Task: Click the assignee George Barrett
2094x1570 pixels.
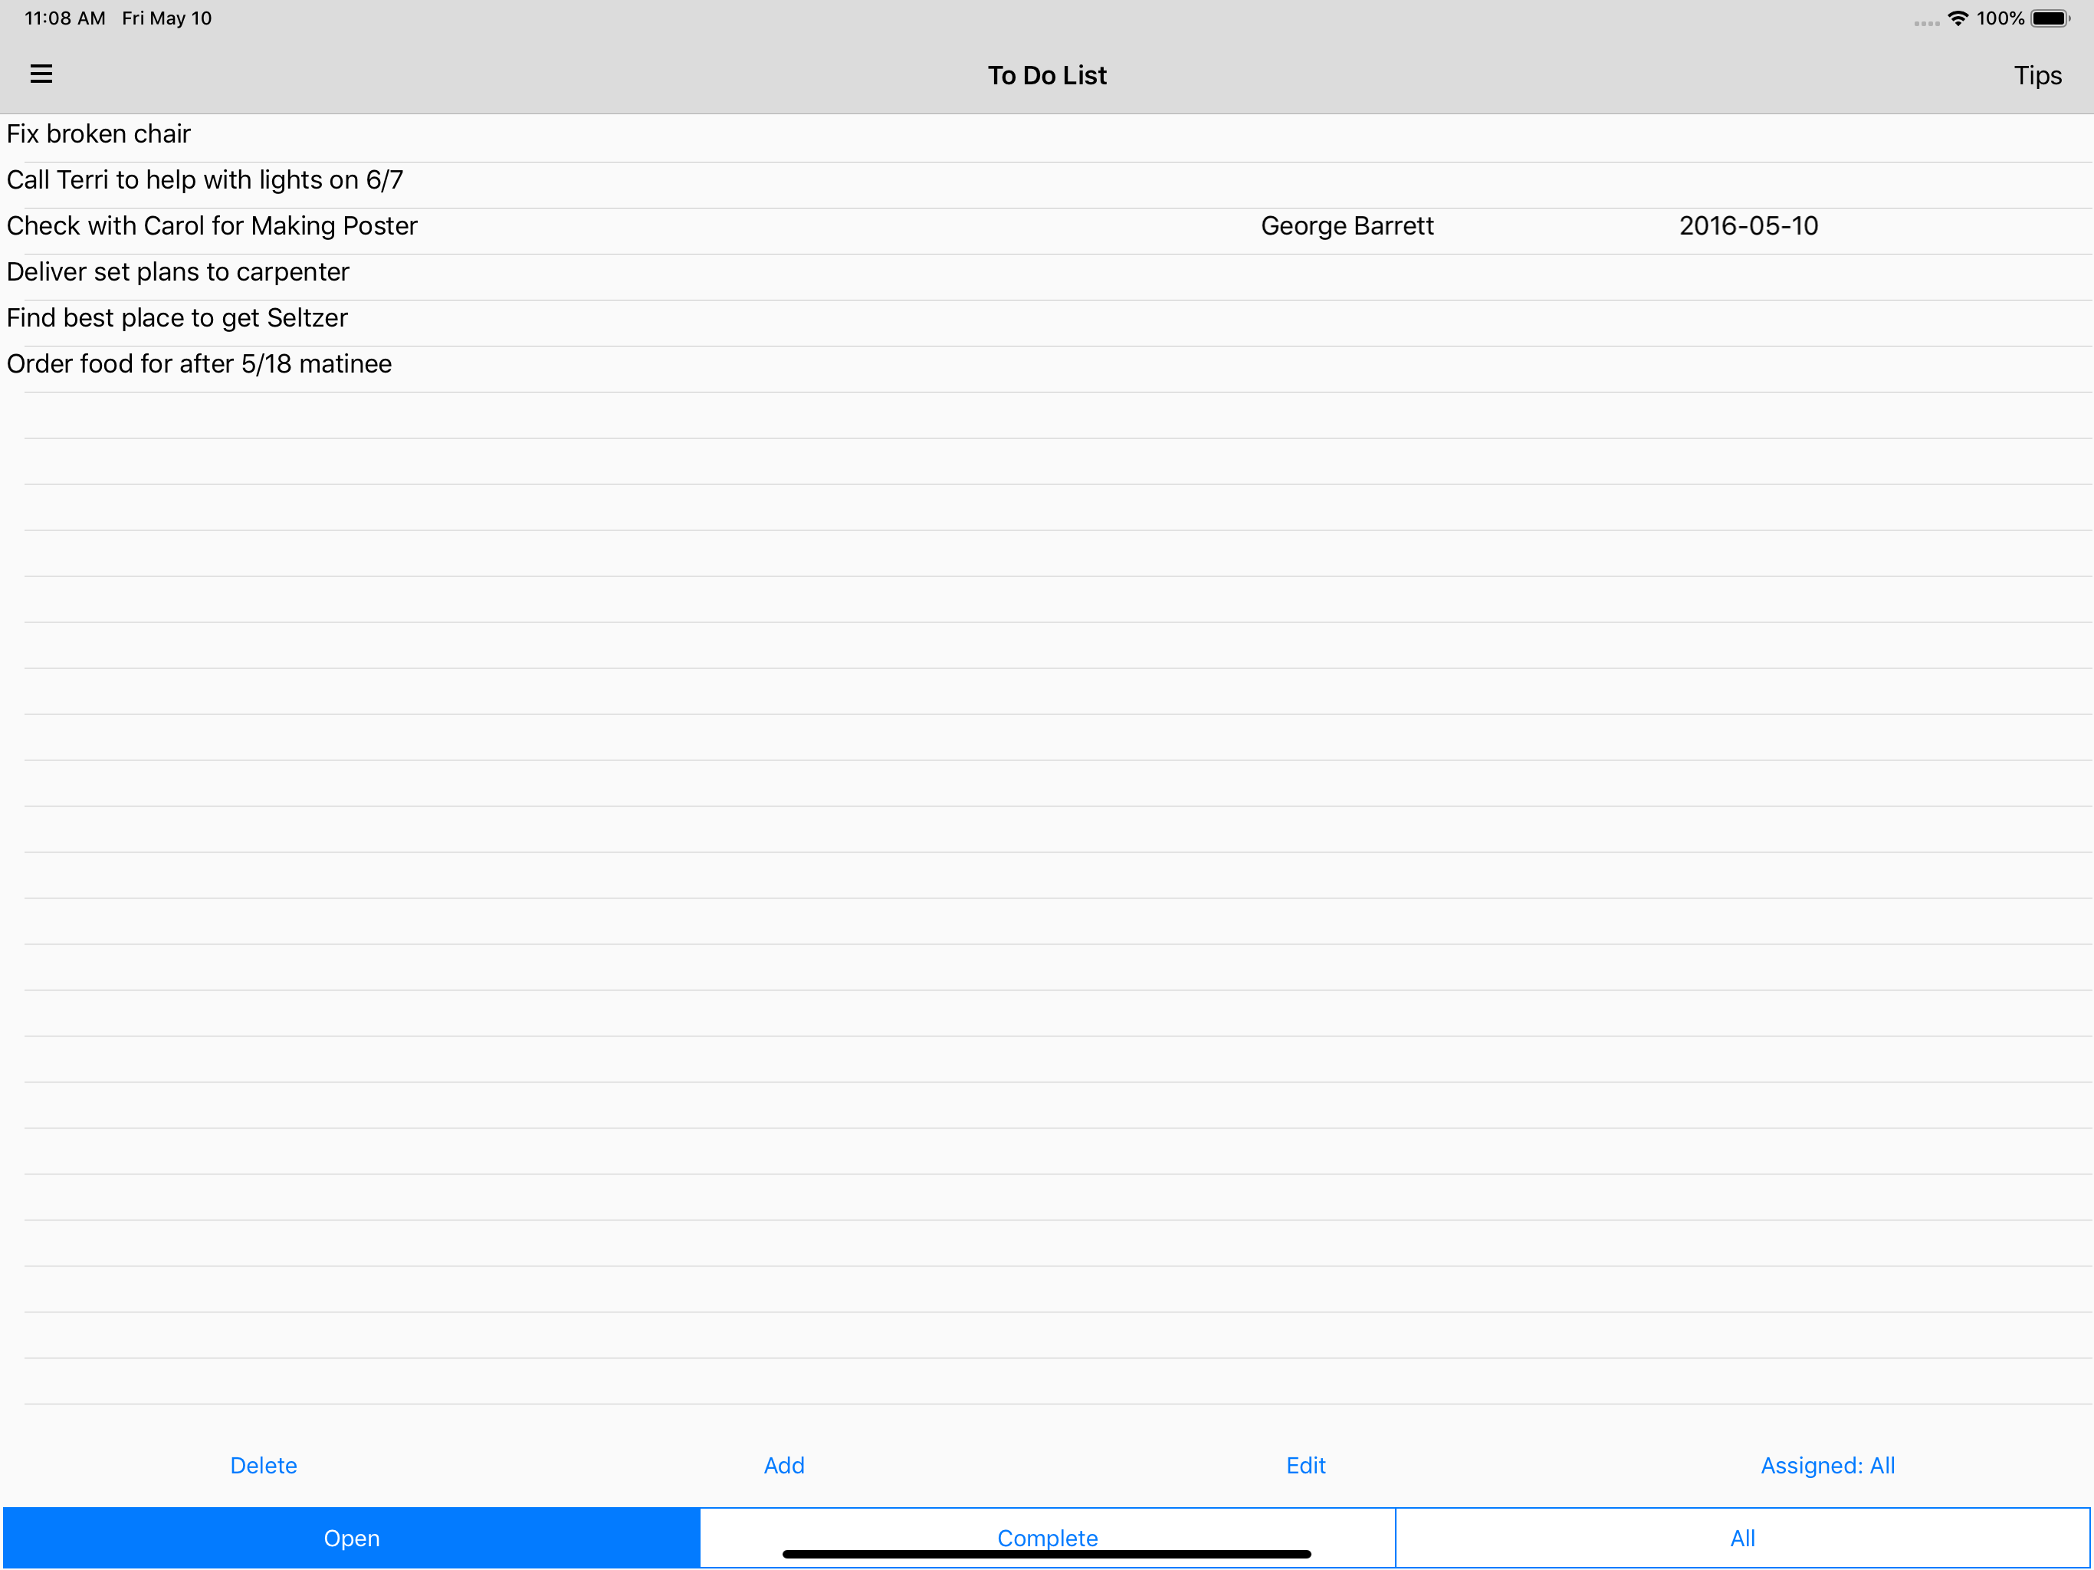Action: (1347, 226)
